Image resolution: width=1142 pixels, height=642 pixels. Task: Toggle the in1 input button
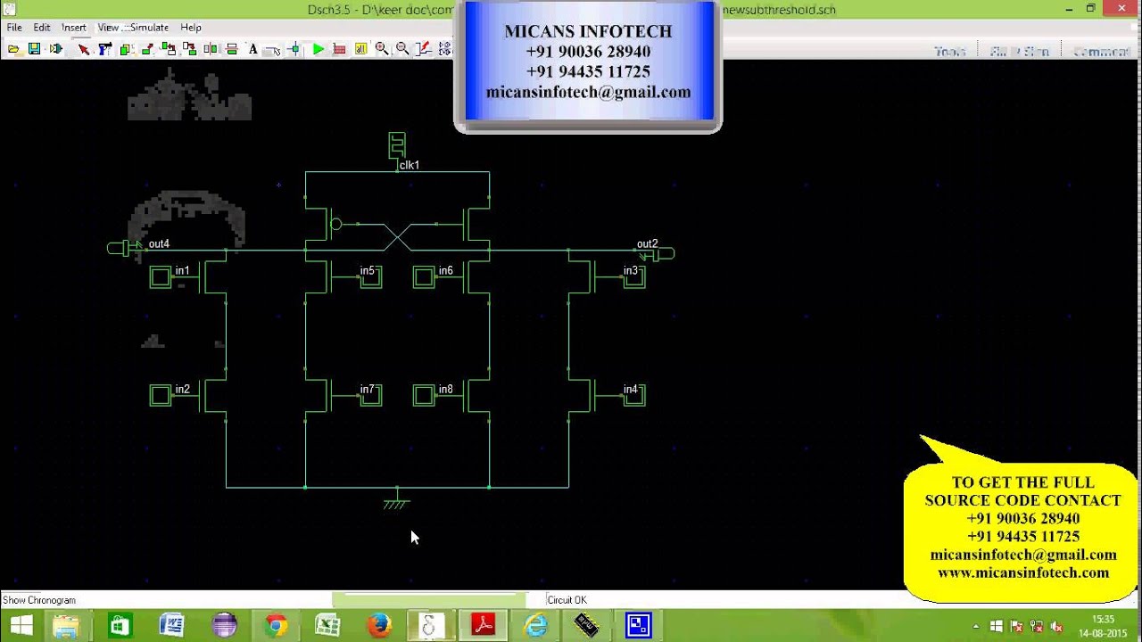(160, 277)
